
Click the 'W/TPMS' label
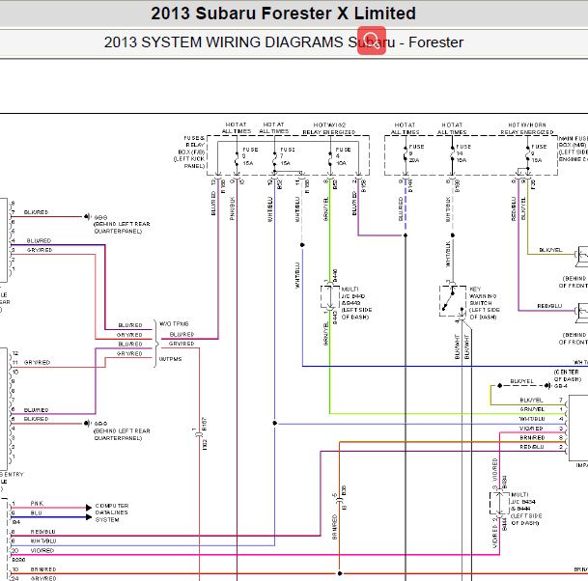(170, 359)
